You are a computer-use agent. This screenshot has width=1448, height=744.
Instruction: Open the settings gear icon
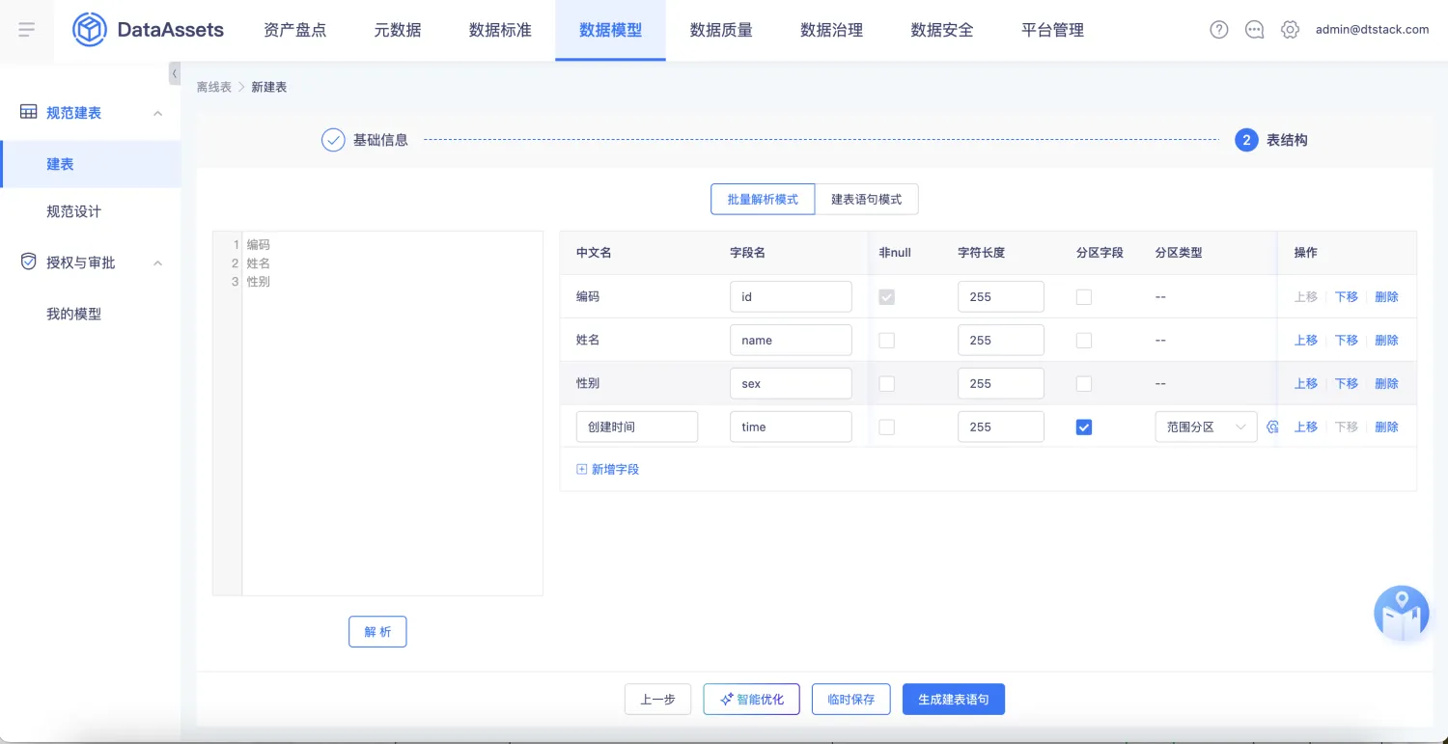tap(1290, 30)
